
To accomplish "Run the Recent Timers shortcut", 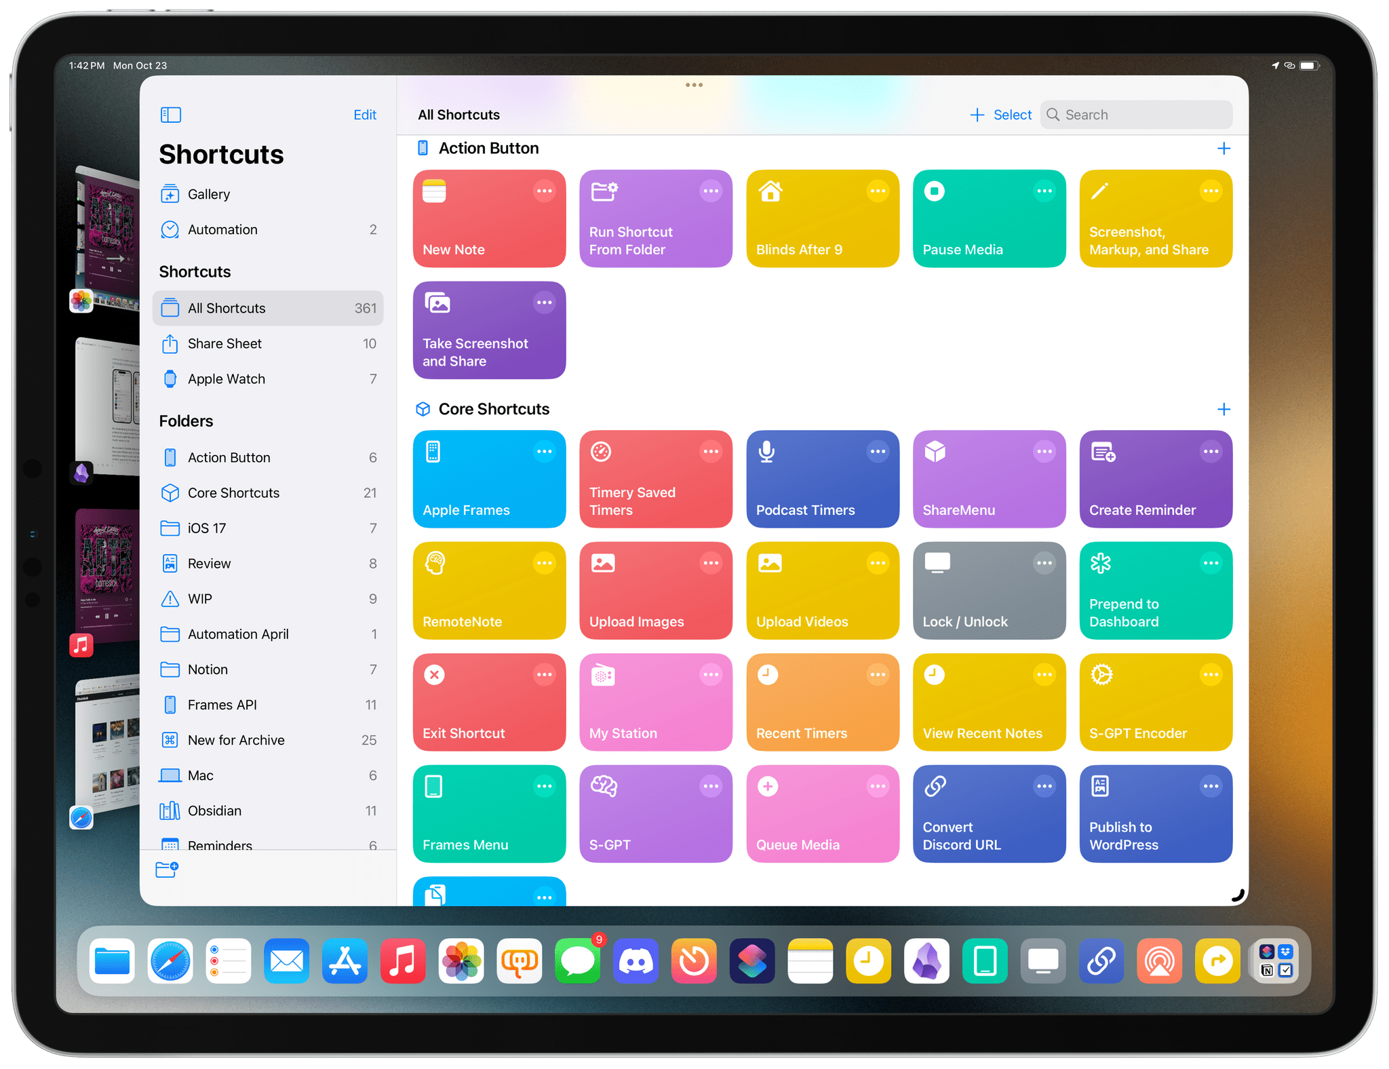I will [823, 702].
